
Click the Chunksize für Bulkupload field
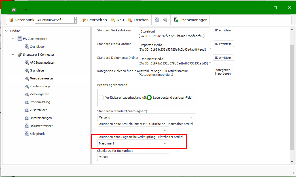(x=133, y=157)
